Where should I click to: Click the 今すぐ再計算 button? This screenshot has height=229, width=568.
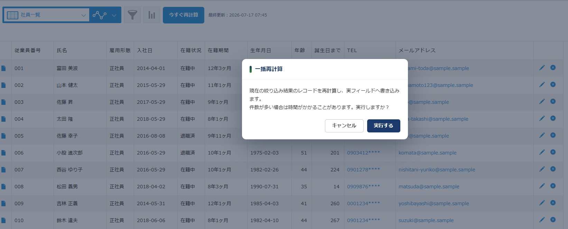[184, 15]
